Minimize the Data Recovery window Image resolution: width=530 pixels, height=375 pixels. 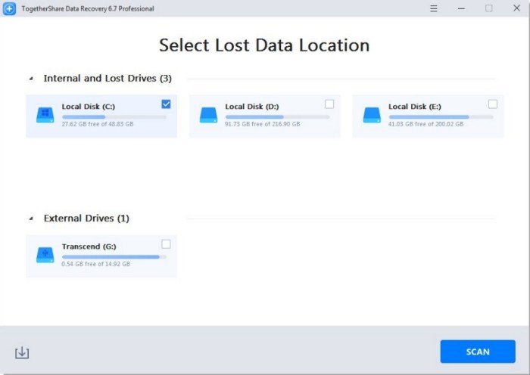(x=461, y=8)
